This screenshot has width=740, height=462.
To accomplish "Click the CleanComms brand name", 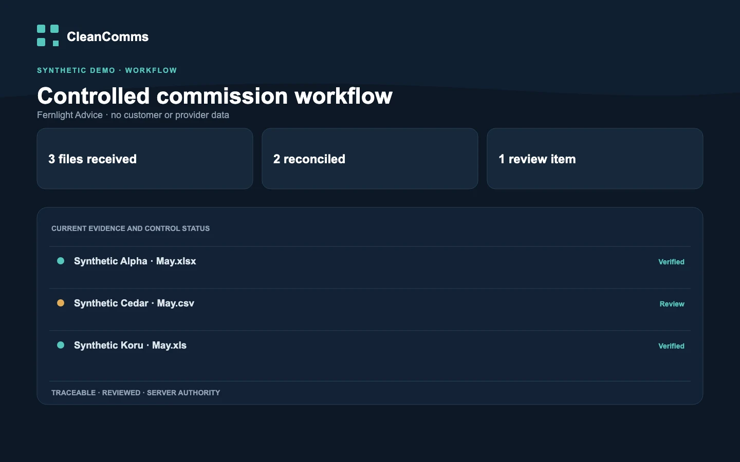I will (x=107, y=36).
